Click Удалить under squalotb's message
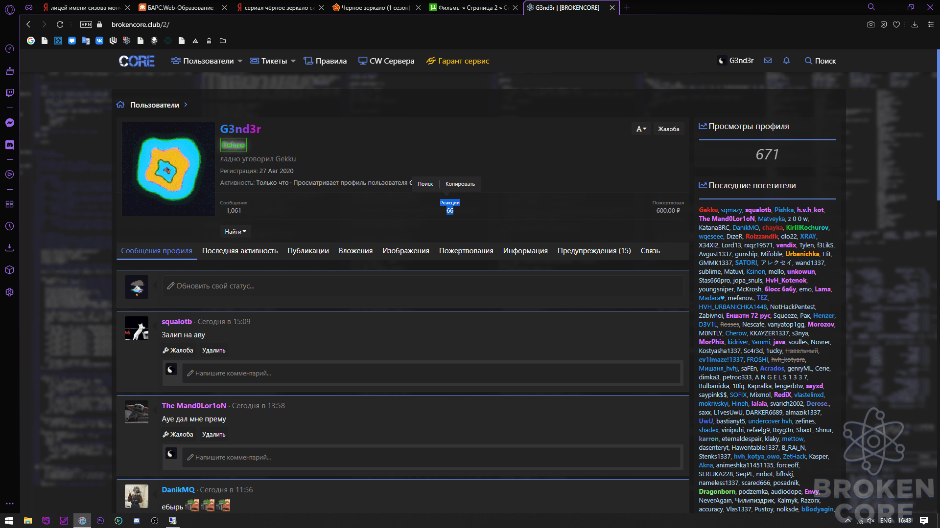Screen dimensions: 940x528 point(214,351)
